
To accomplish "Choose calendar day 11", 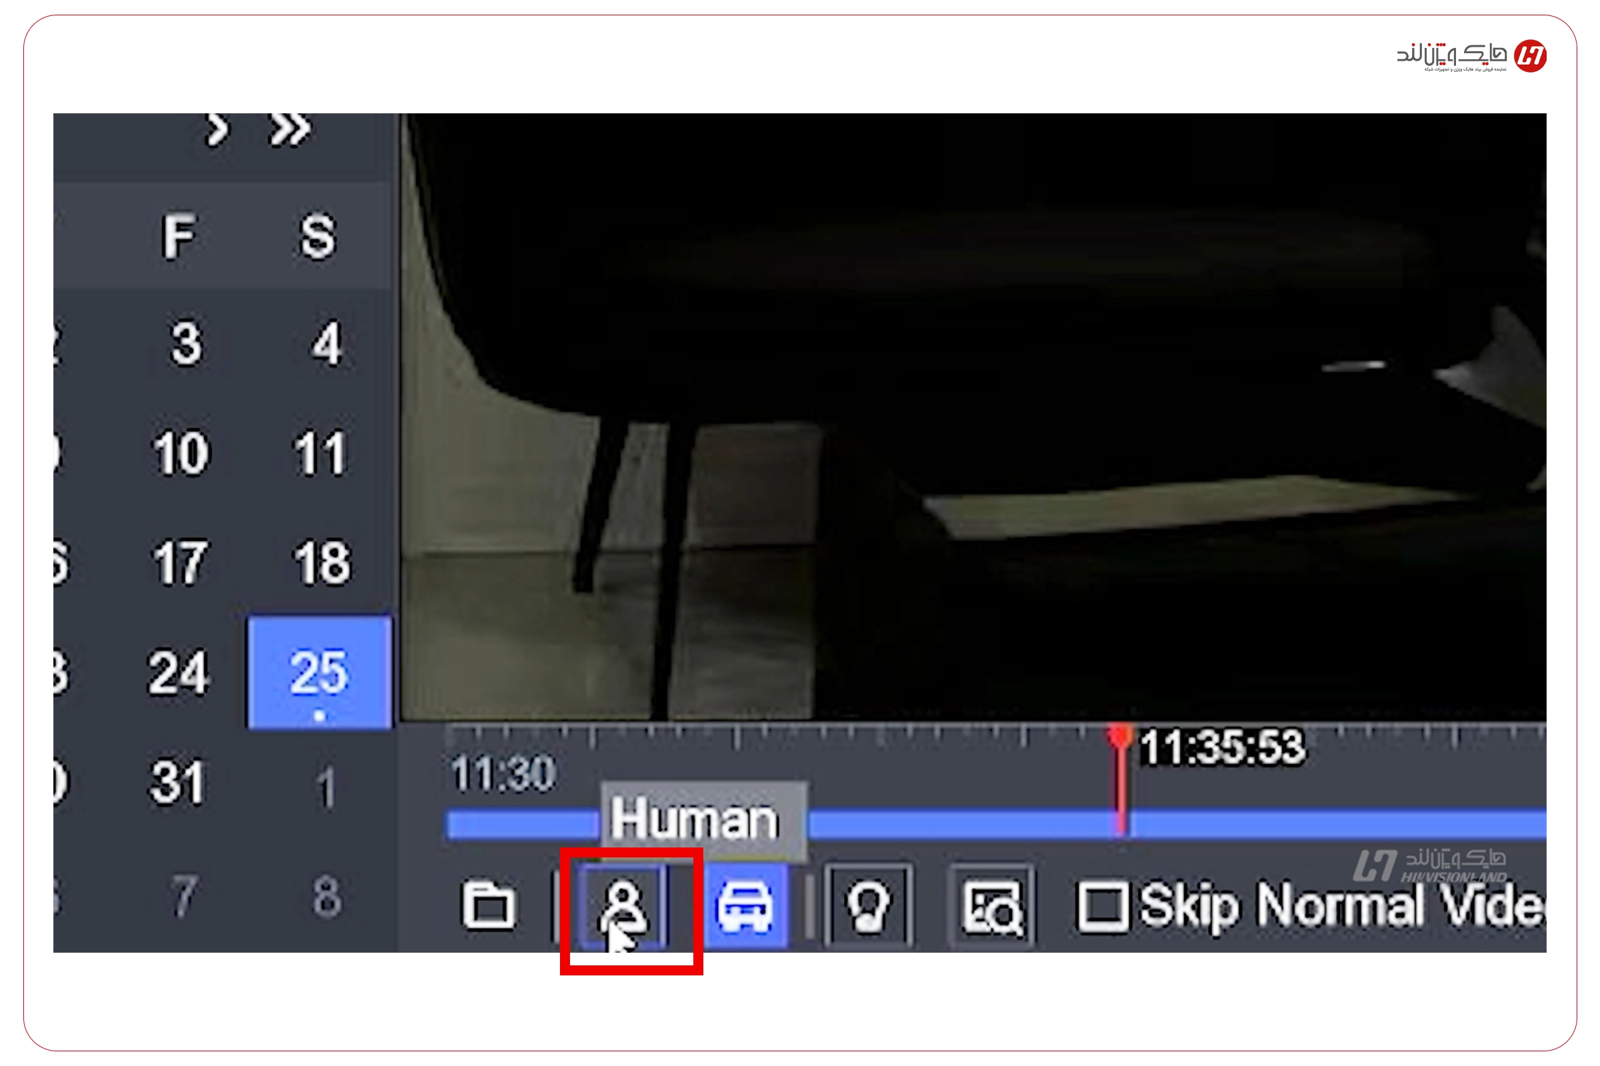I will click(x=319, y=454).
